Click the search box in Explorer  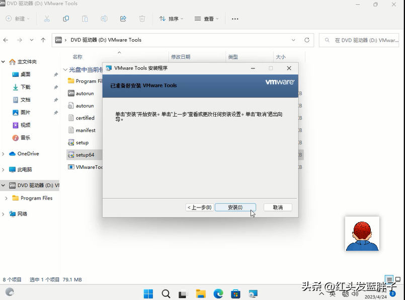tap(359, 40)
